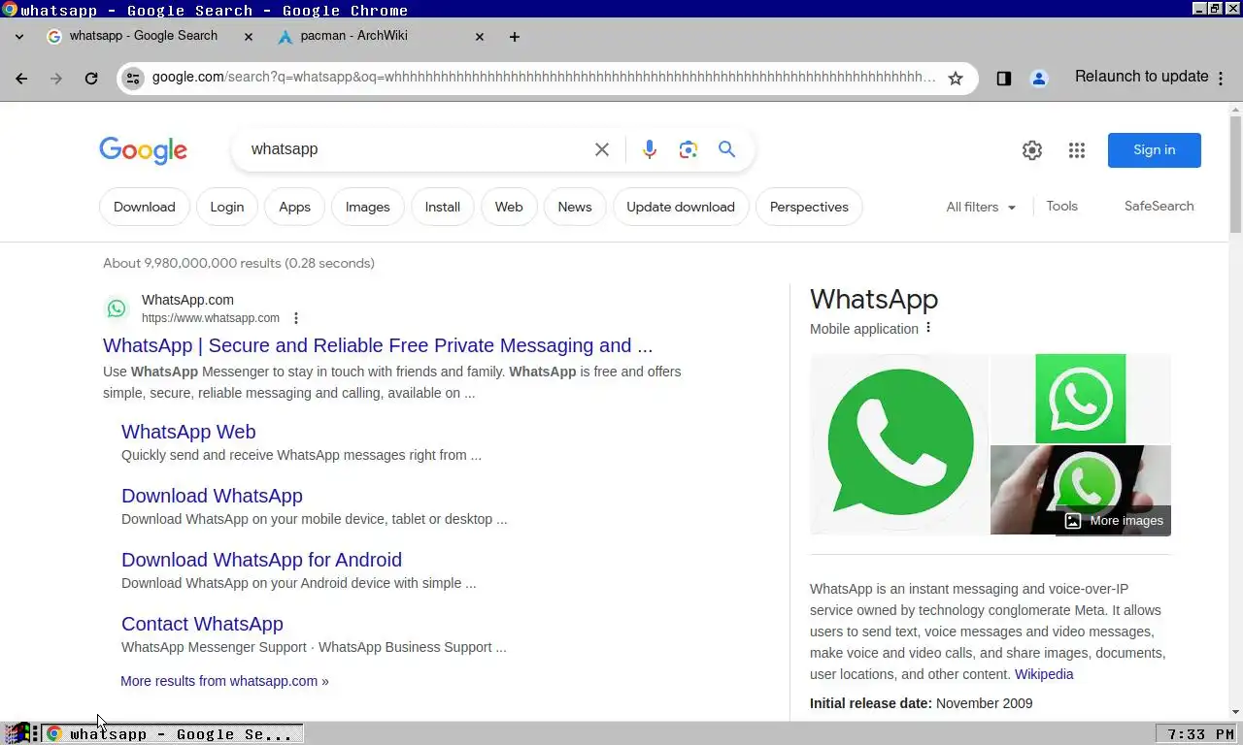The width and height of the screenshot is (1243, 745).
Task: Click the blue Sign in button
Action: (1155, 150)
